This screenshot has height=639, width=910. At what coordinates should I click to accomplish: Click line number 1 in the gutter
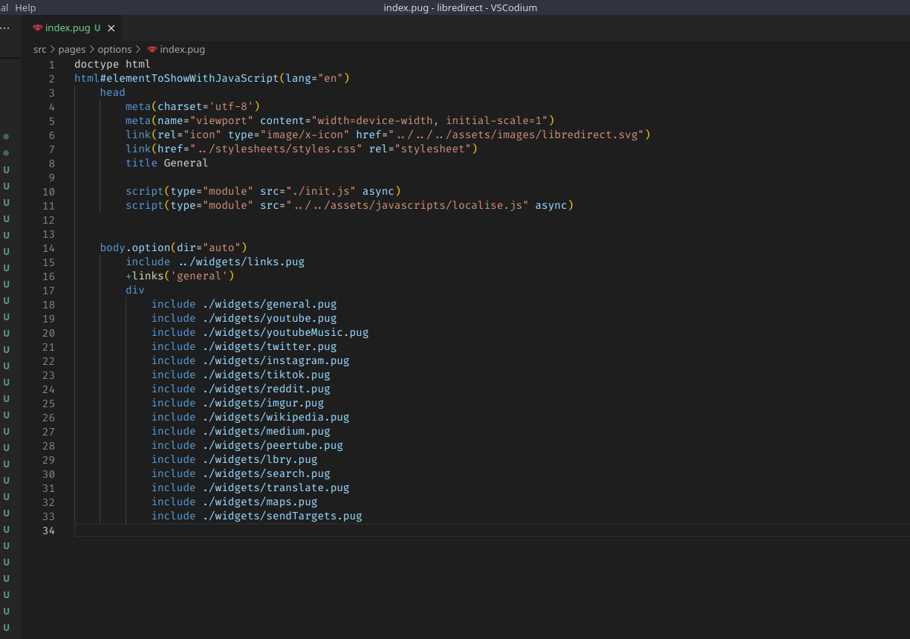click(x=52, y=65)
